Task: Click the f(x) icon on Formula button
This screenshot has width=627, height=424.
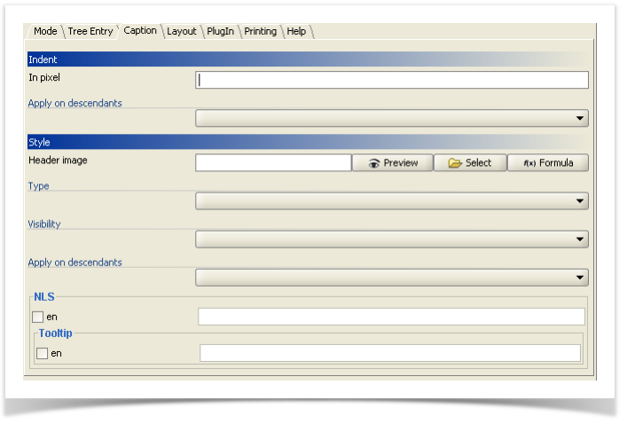Action: click(x=529, y=163)
